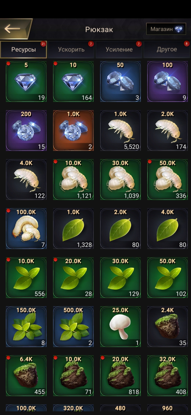Select the 25.0K white mushroom item
191x415 pixels.
tap(120, 326)
